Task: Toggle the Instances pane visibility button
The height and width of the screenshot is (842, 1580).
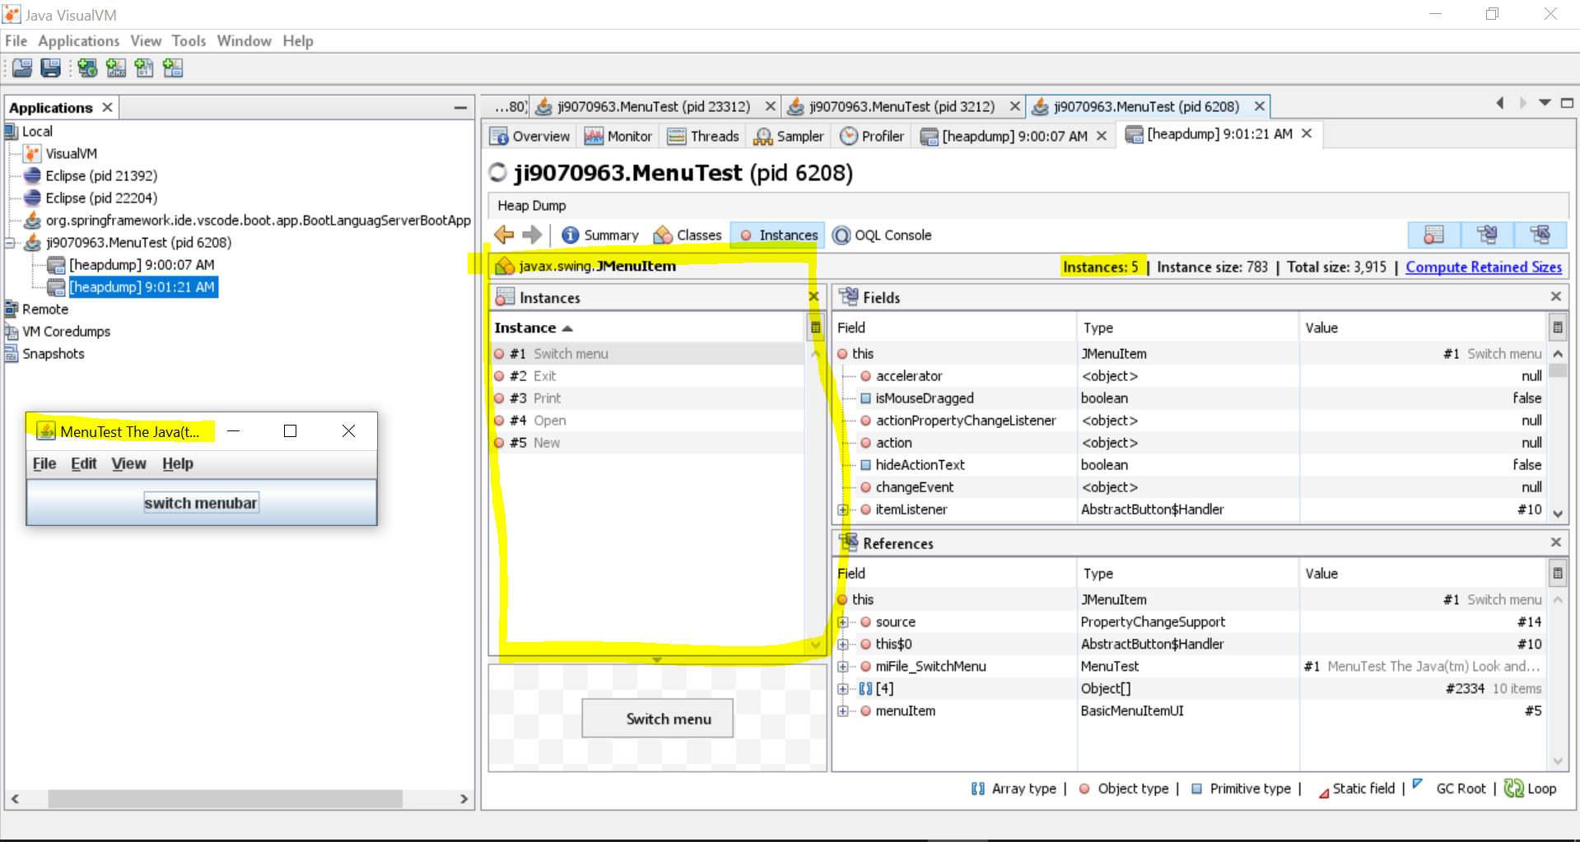Action: tap(1433, 235)
